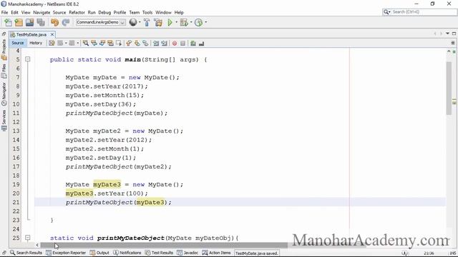Click the editor horizontal scrollbar
This screenshot has height=257, width=458.
tap(164, 245)
